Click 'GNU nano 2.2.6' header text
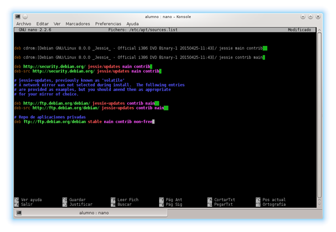The height and width of the screenshot is (232, 336). pyautogui.click(x=35, y=30)
